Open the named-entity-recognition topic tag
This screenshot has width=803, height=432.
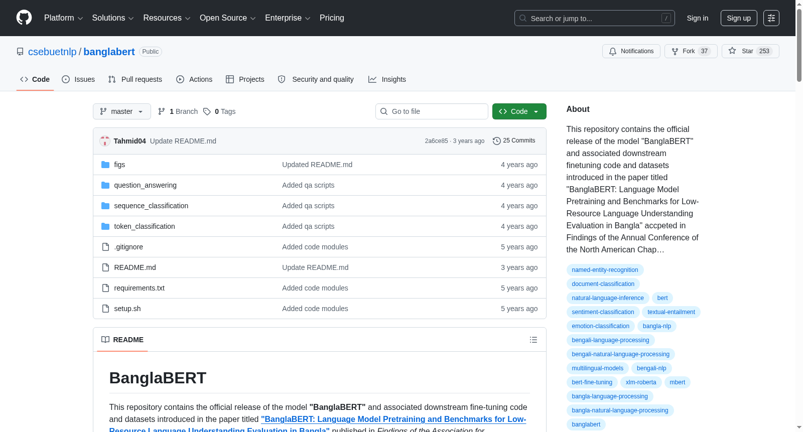(x=605, y=270)
